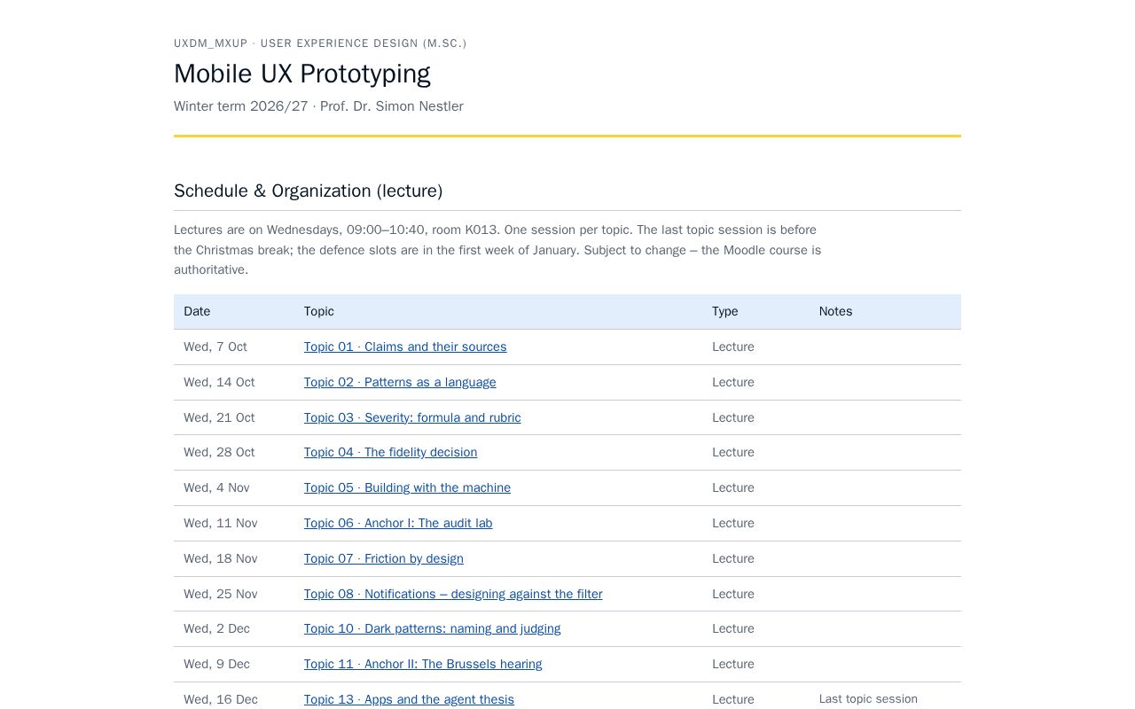The image size is (1135, 709).
Task: Click 'Lecture' type in the Topic 13 row
Action: [x=733, y=699]
